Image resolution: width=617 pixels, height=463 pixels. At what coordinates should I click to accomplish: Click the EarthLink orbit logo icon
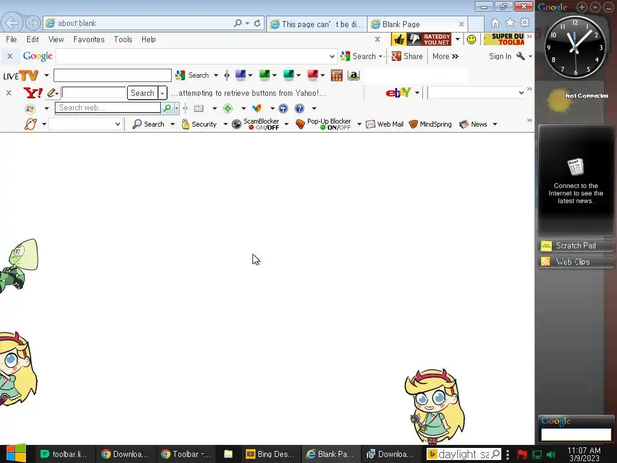pyautogui.click(x=31, y=124)
